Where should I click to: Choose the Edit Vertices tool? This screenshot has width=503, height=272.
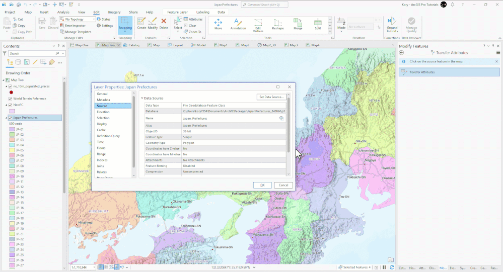[258, 24]
